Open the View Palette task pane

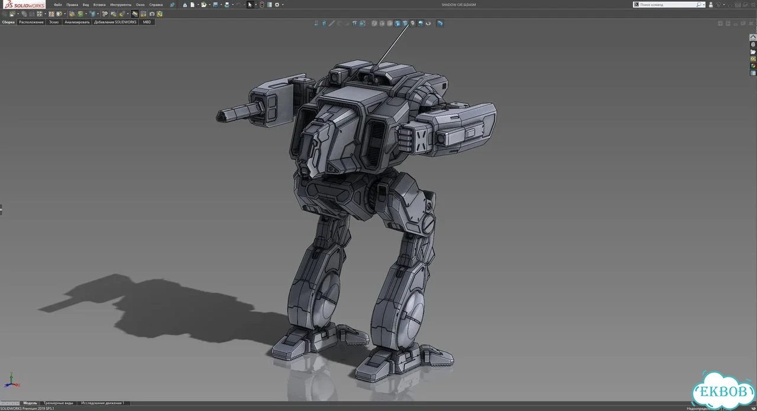753,59
